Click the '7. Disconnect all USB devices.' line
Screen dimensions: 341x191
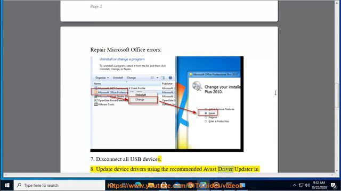coord(126,159)
